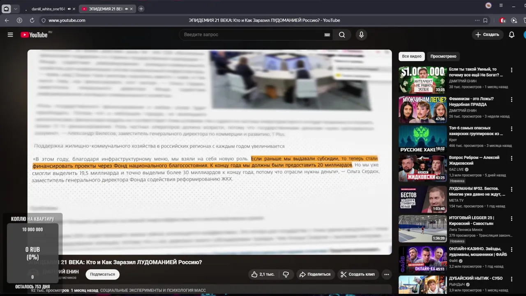The width and height of the screenshot is (526, 296).
Task: Open options for 'ДУБАЙСКИЙ НЫТИК' video
Action: pos(512,279)
